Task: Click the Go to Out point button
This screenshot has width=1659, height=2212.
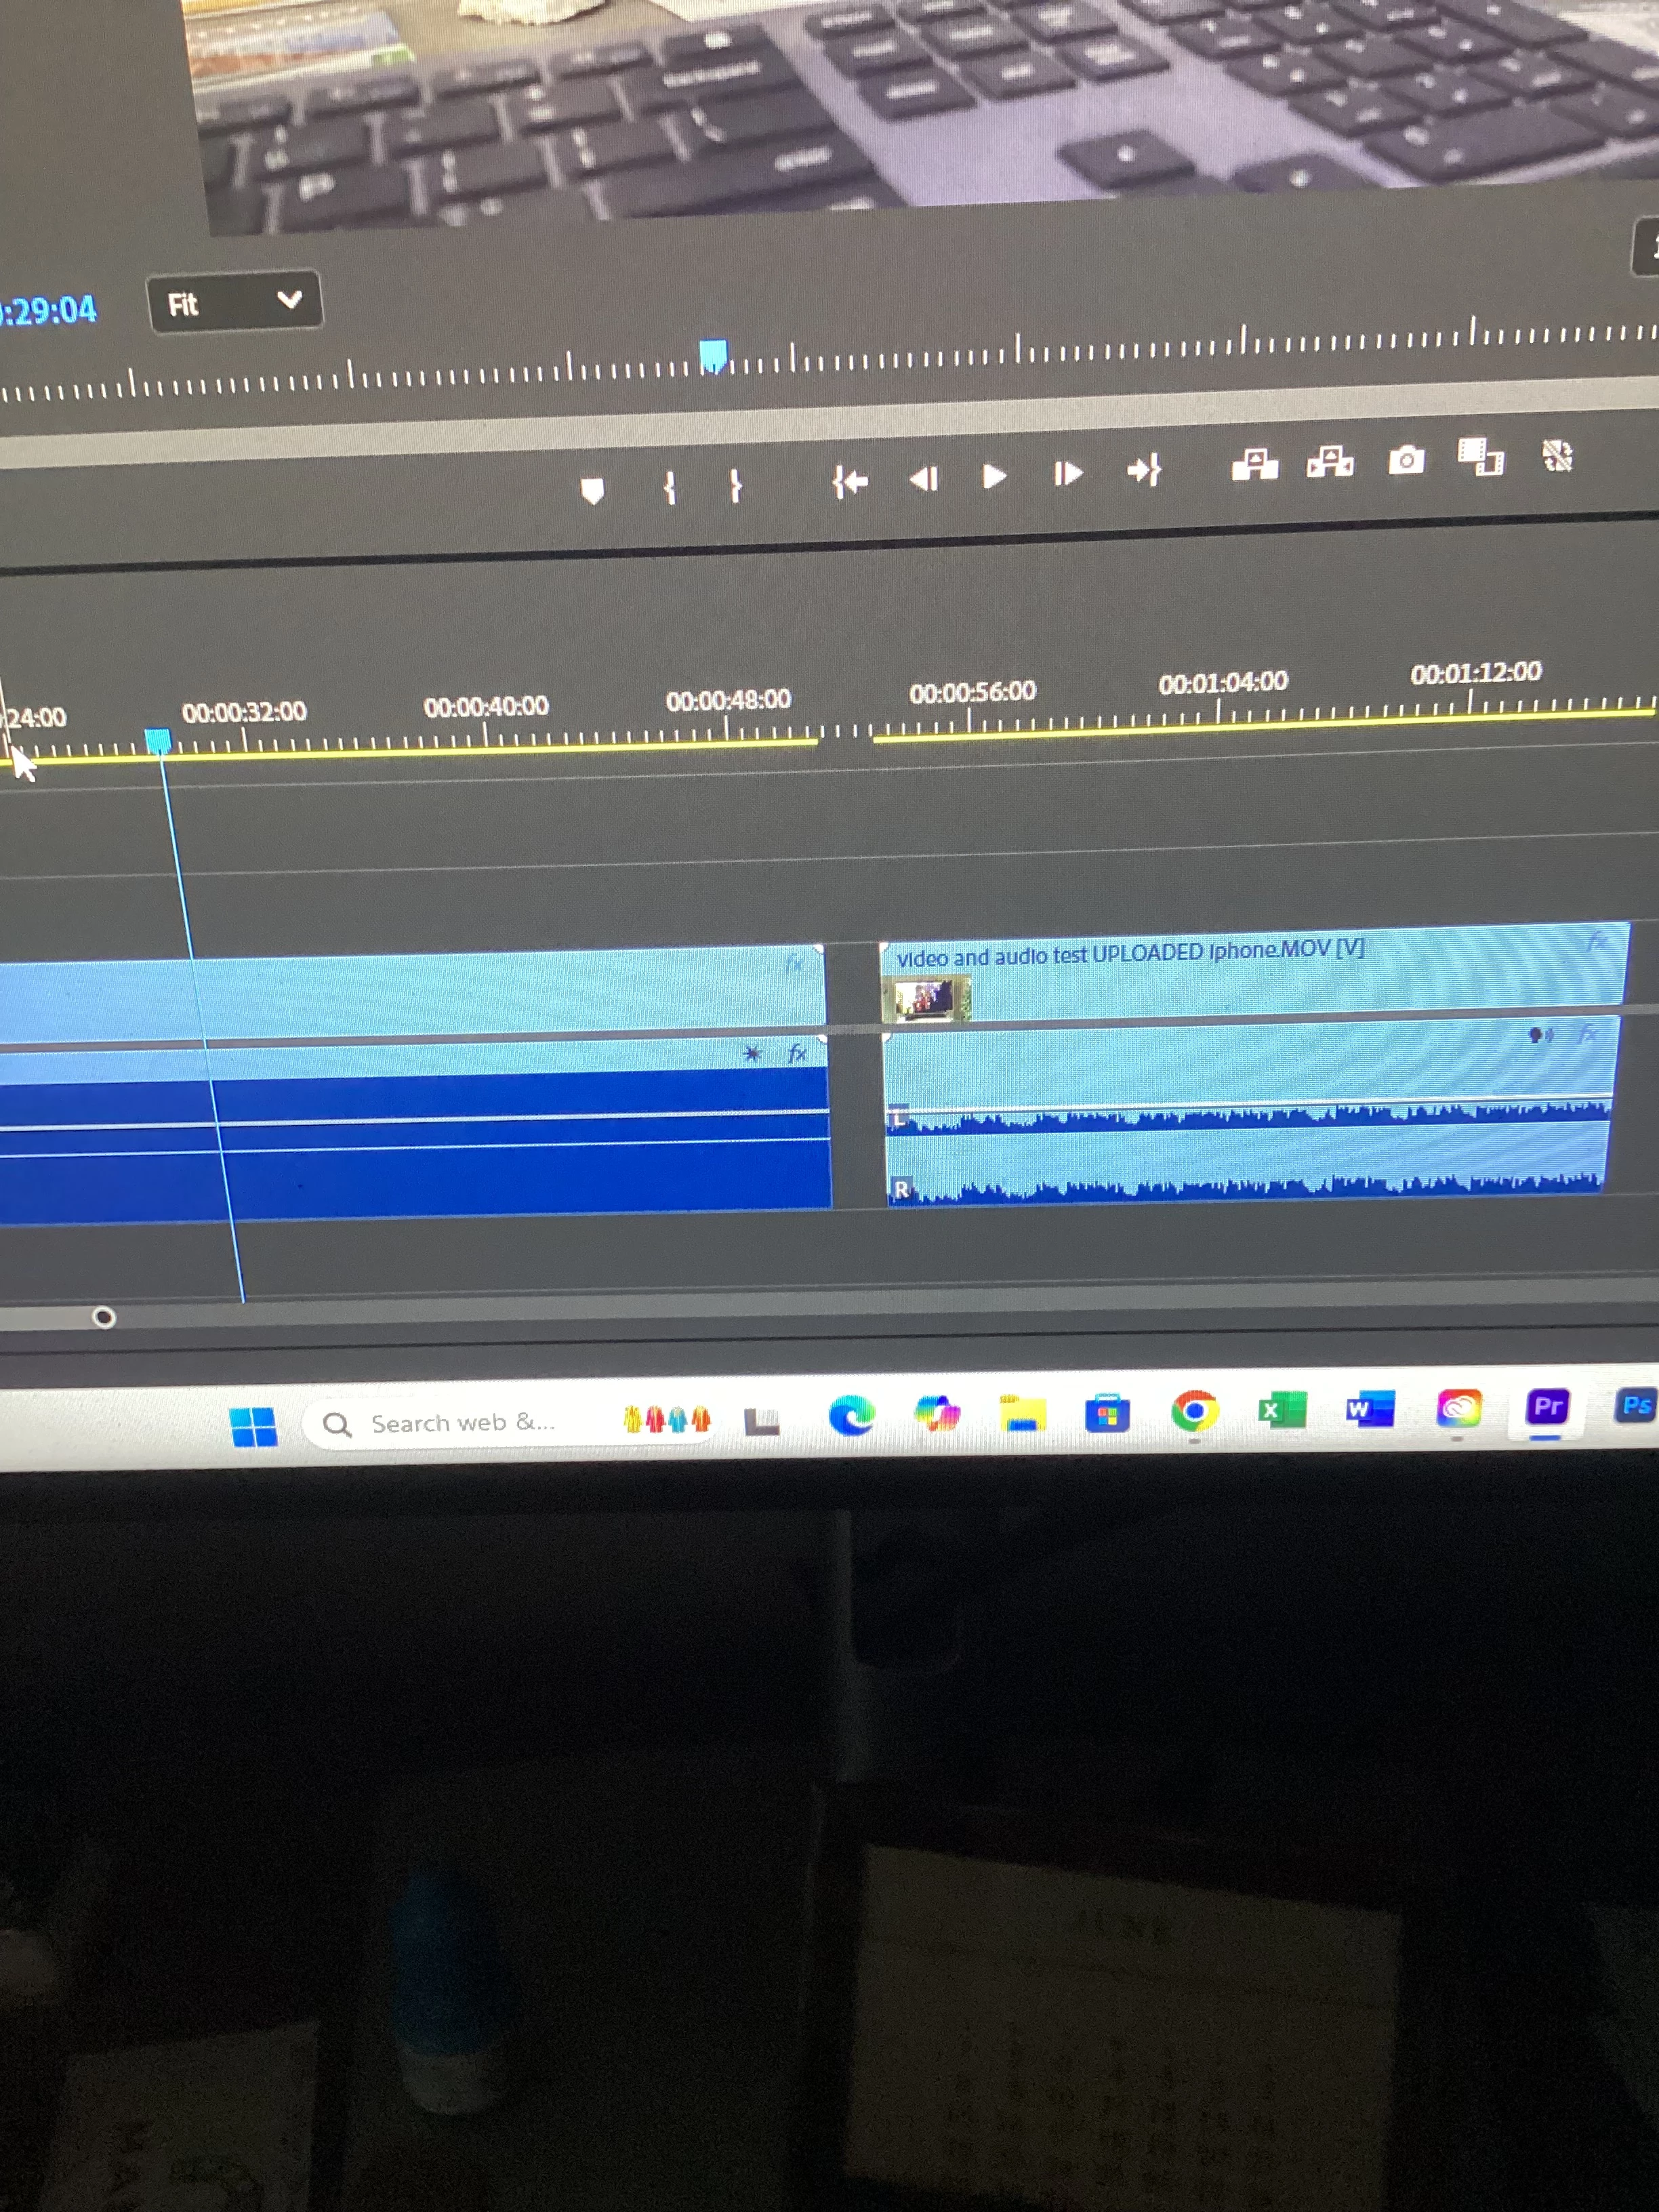Action: coord(1143,470)
